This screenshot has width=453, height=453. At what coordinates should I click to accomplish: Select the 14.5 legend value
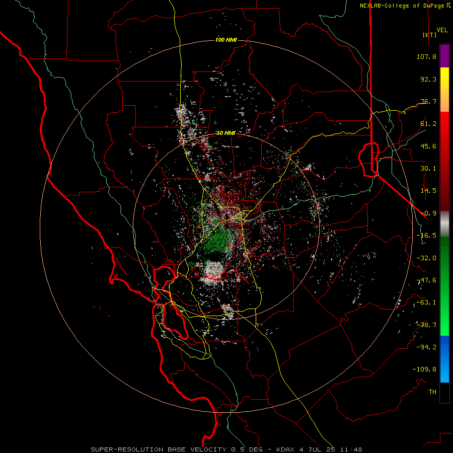[x=428, y=191]
